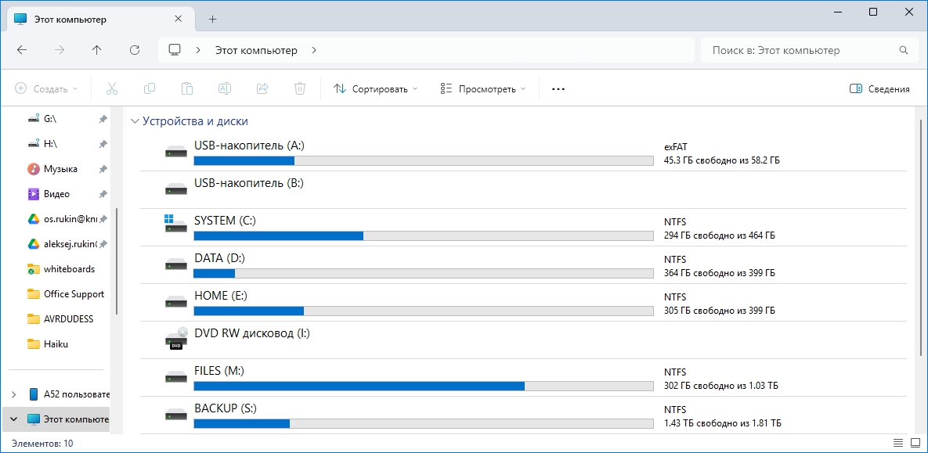This screenshot has width=928, height=453.
Task: Refresh the current folder view
Action: coord(135,50)
